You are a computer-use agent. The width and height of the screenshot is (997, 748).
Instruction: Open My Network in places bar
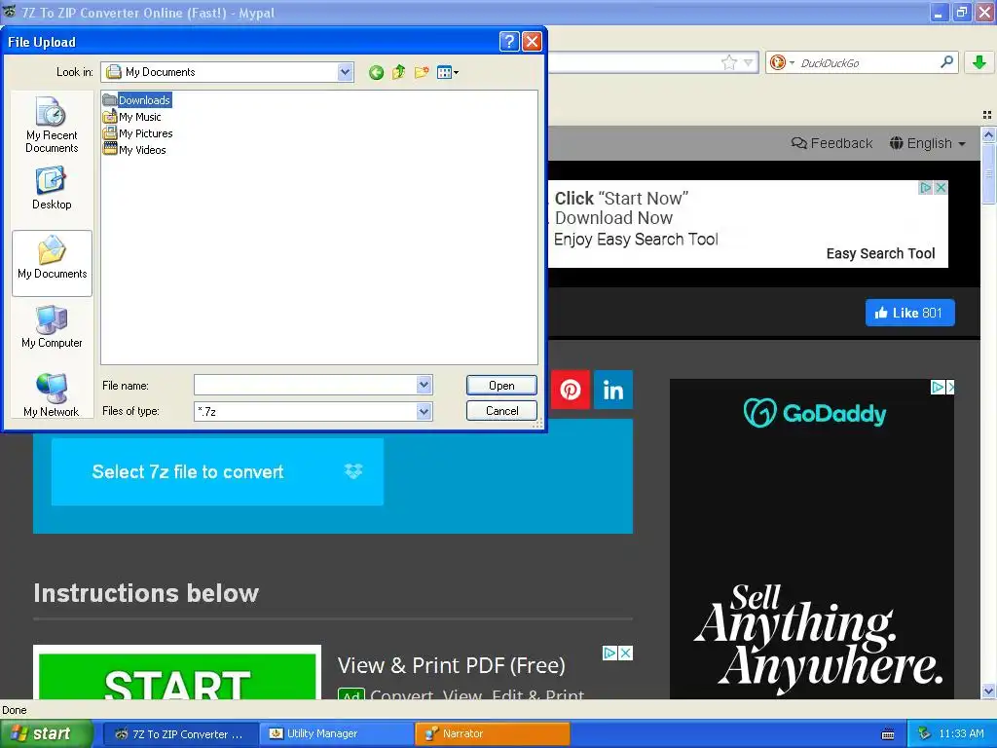(x=52, y=395)
